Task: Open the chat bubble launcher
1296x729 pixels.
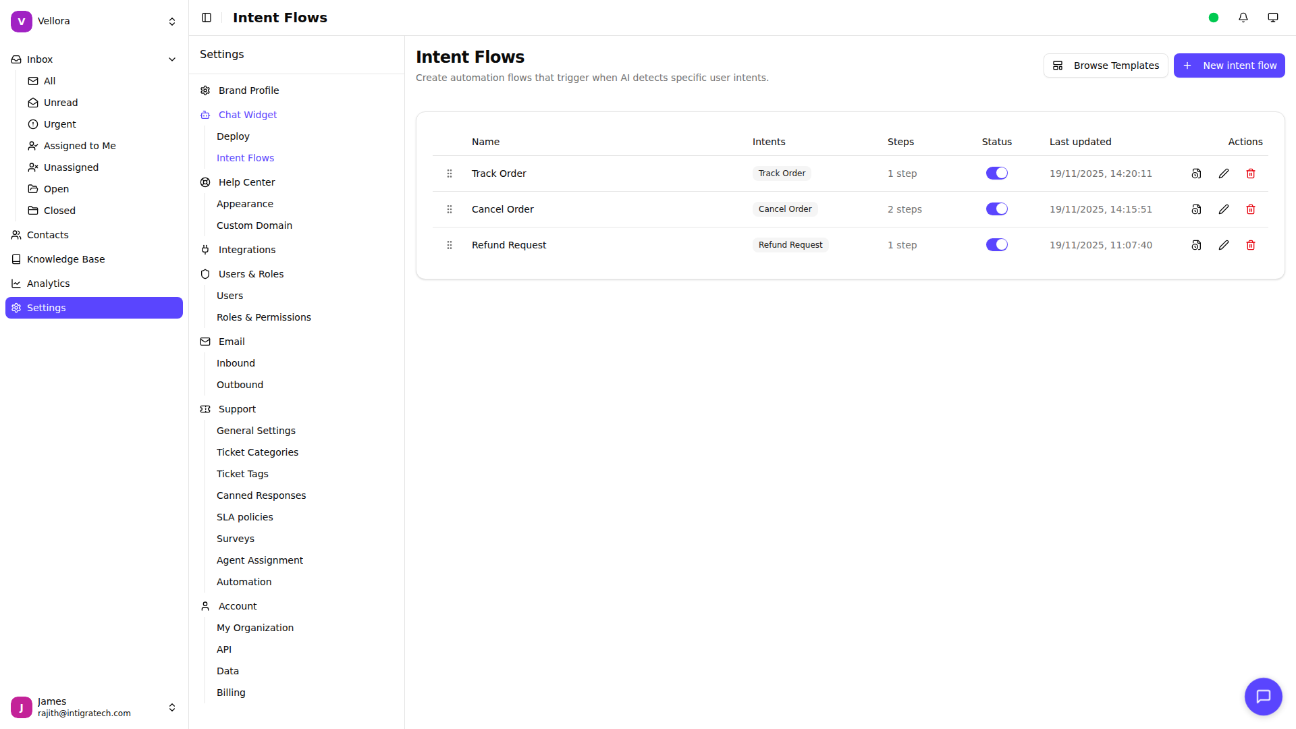Action: tap(1264, 697)
